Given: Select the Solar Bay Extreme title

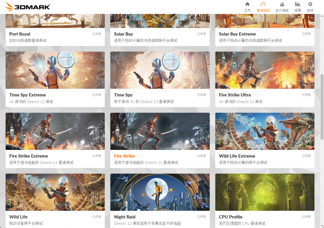Looking at the screenshot, I should (x=237, y=34).
